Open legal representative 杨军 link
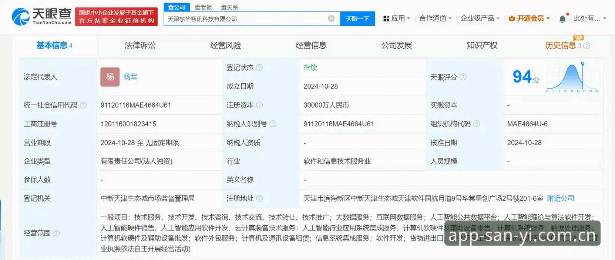This screenshot has height=260, width=615. pos(130,77)
